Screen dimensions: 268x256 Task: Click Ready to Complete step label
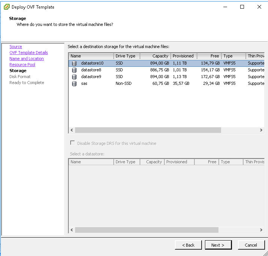27,83
